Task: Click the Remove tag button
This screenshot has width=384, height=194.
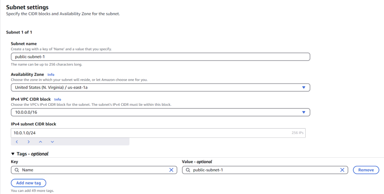Action: pos(366,170)
